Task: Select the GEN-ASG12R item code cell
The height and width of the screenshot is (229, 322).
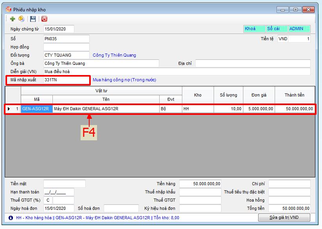Action: point(36,109)
